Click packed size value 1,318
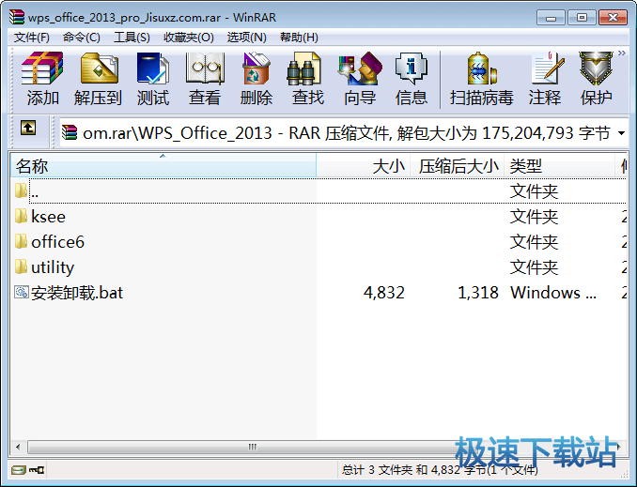Viewport: 637px width, 487px height. pos(477,293)
